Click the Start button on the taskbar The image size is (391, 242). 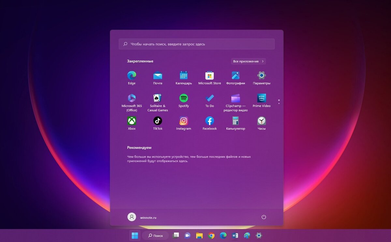(x=135, y=236)
